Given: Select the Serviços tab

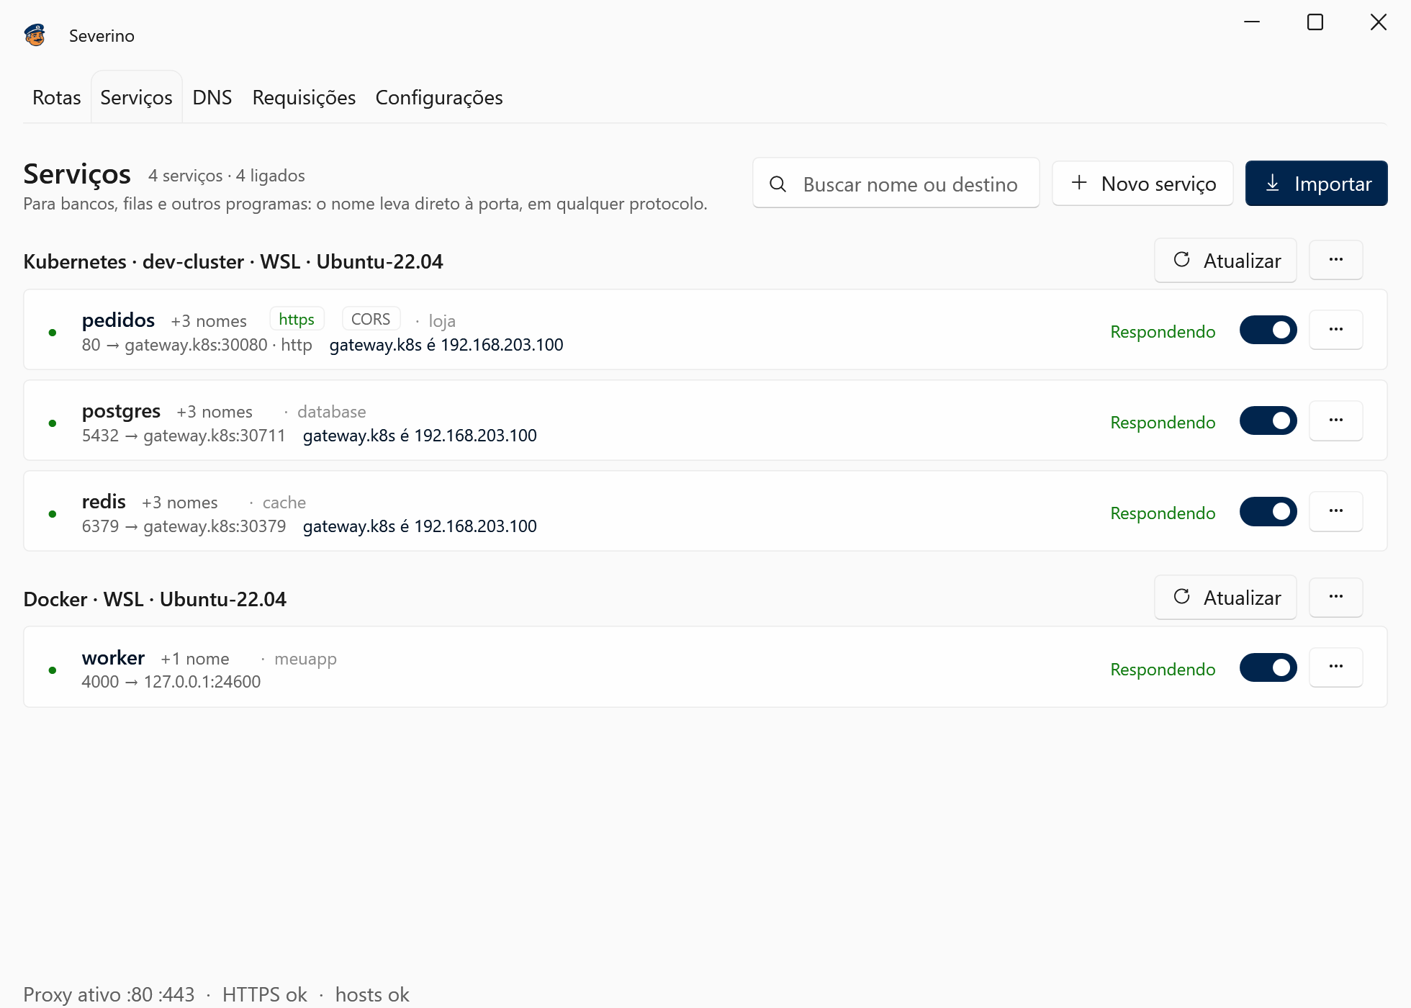Looking at the screenshot, I should tap(136, 97).
